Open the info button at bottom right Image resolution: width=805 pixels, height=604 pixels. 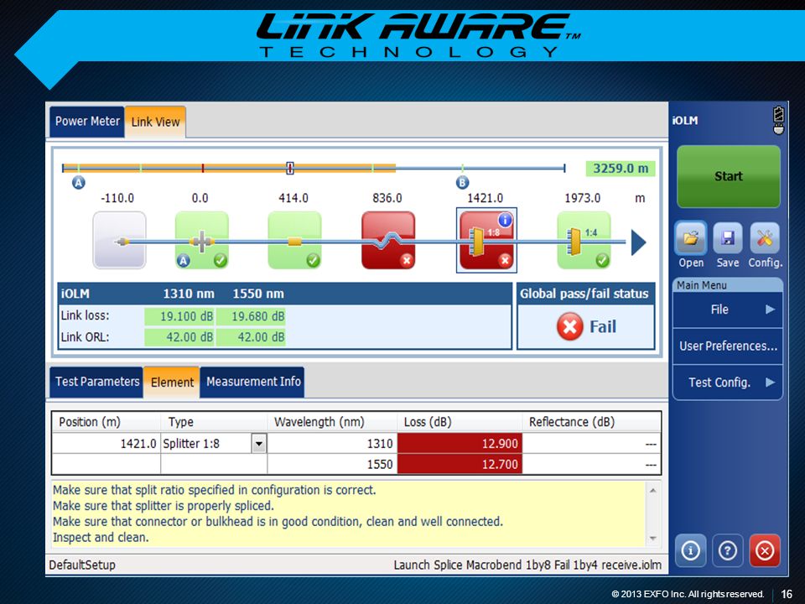pyautogui.click(x=690, y=550)
